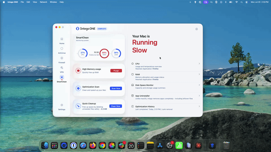This screenshot has width=271, height=152.
Task: Click the Quick Cleanup sparkle icon
Action: 78,106
